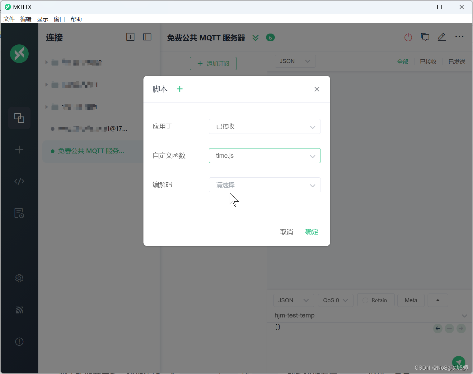Screen dimensions: 473x374
Task: Click the Meta button
Action: [x=411, y=300]
